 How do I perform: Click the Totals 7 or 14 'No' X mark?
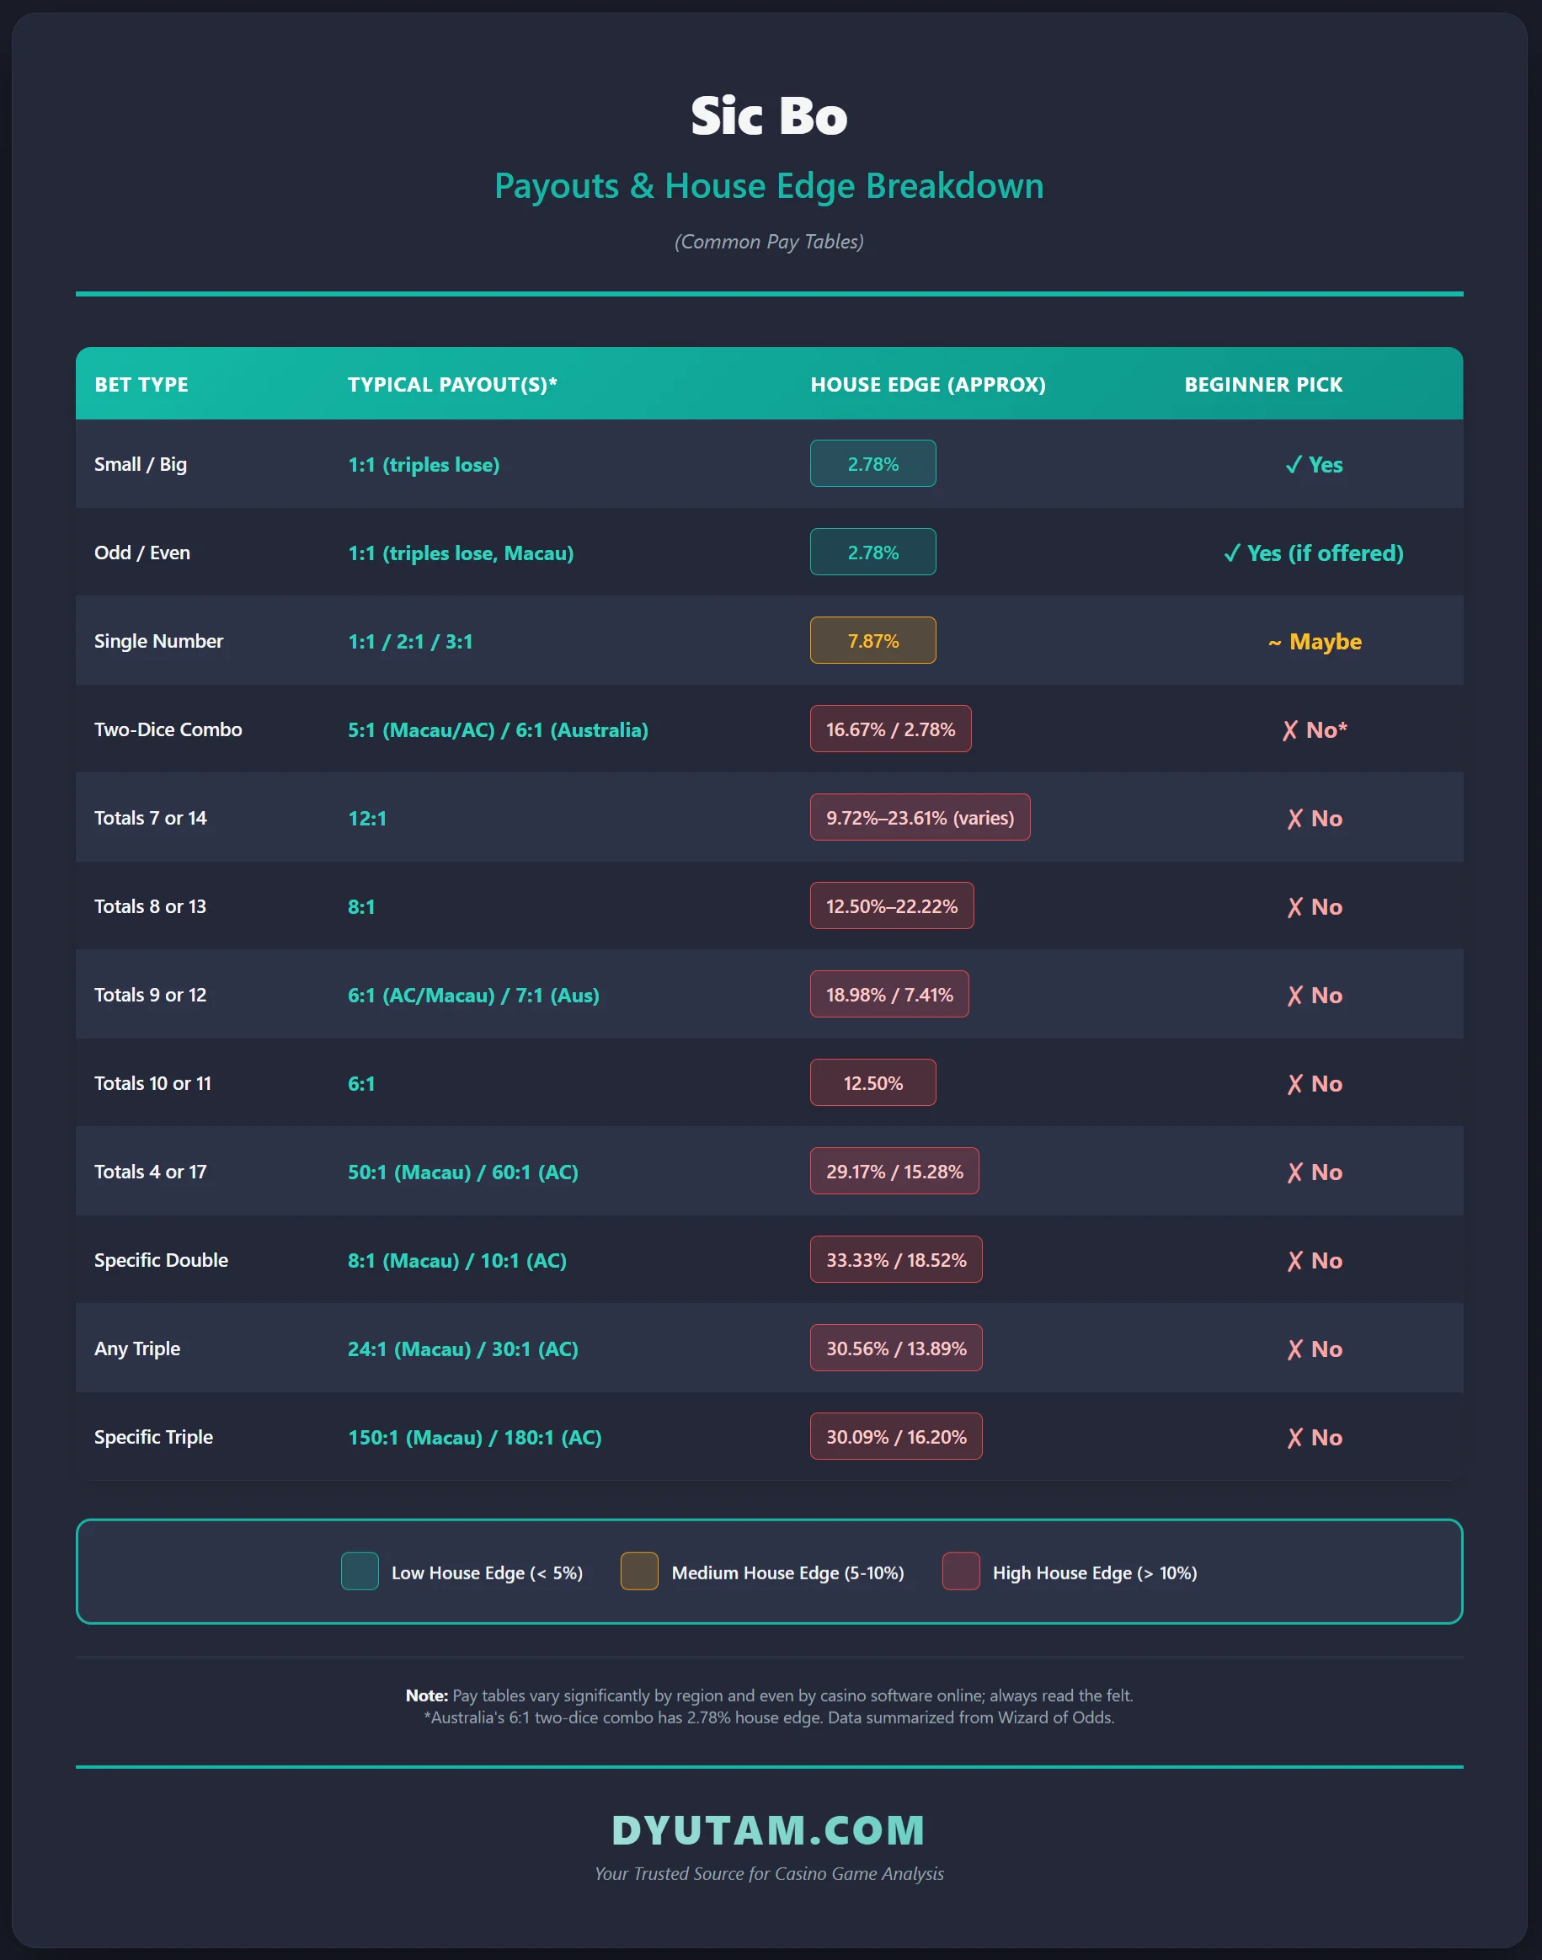[1294, 819]
